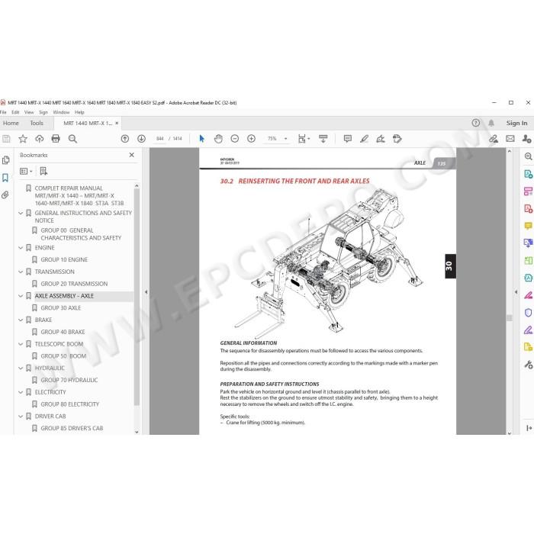Viewport: 534px width, 534px height.
Task: Go to the next page
Action: coord(141,139)
